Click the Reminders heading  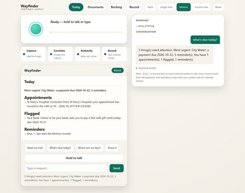pos(34,129)
